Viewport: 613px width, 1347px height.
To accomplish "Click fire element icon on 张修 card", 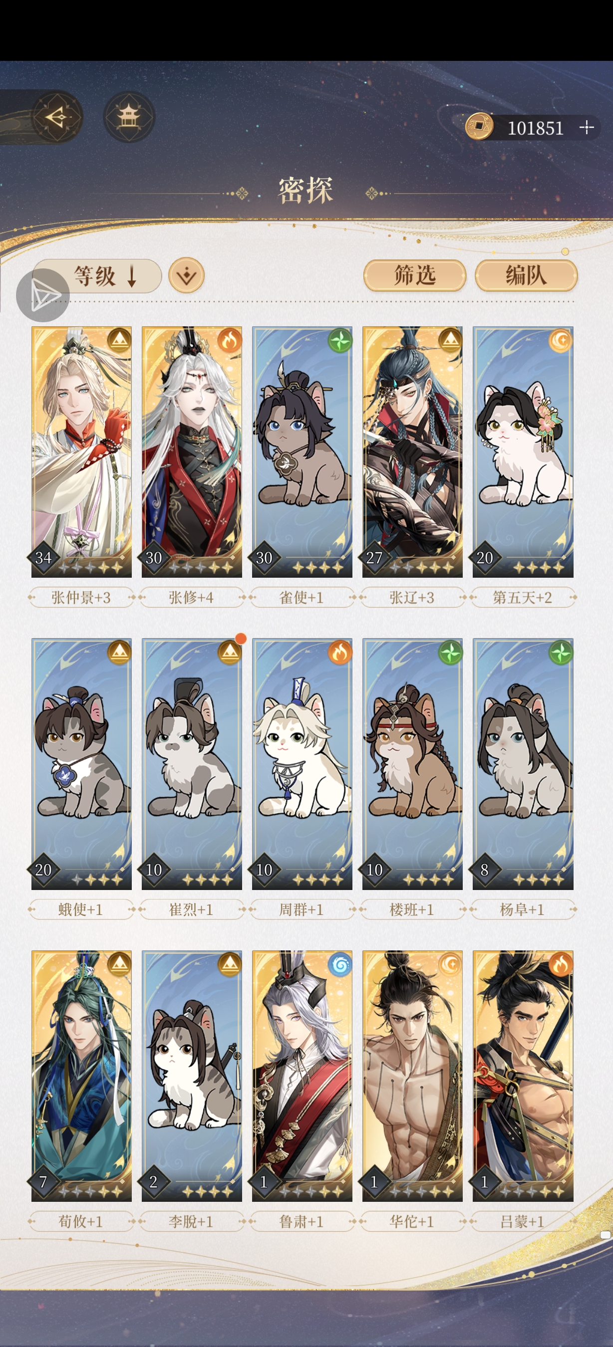I will tap(230, 340).
